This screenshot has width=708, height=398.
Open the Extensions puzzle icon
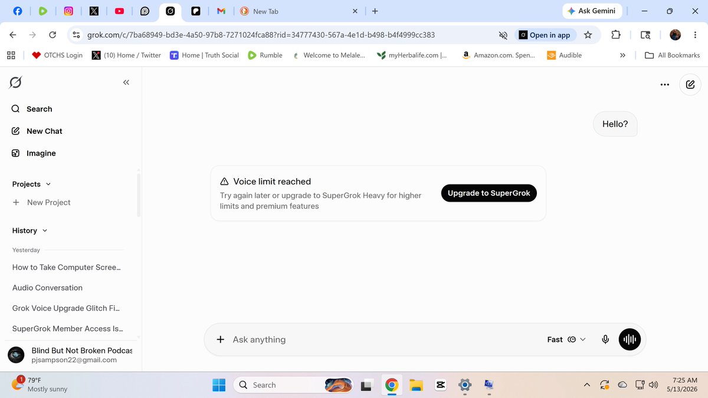616,35
